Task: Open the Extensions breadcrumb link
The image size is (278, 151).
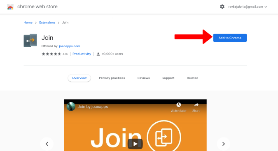Action: click(47, 23)
